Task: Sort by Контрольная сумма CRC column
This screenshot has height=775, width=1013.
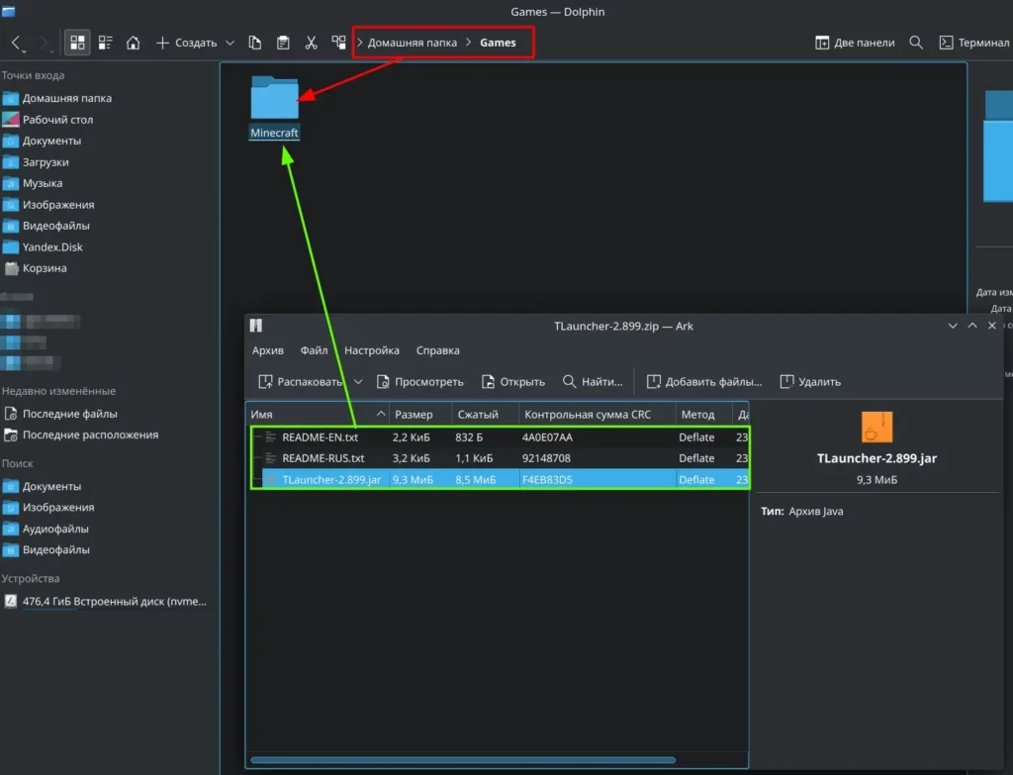Action: click(x=597, y=415)
